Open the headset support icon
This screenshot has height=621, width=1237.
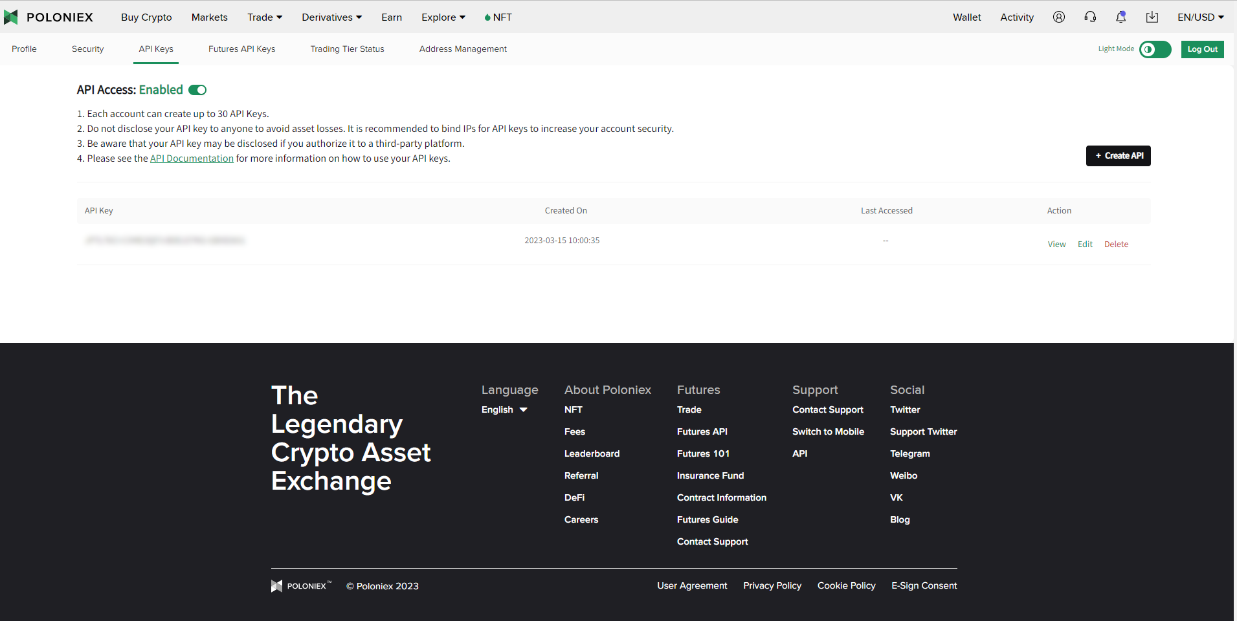(1090, 17)
